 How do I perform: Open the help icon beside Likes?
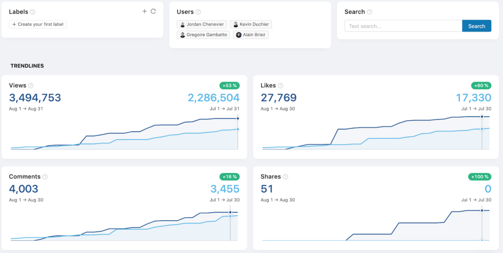tap(280, 86)
